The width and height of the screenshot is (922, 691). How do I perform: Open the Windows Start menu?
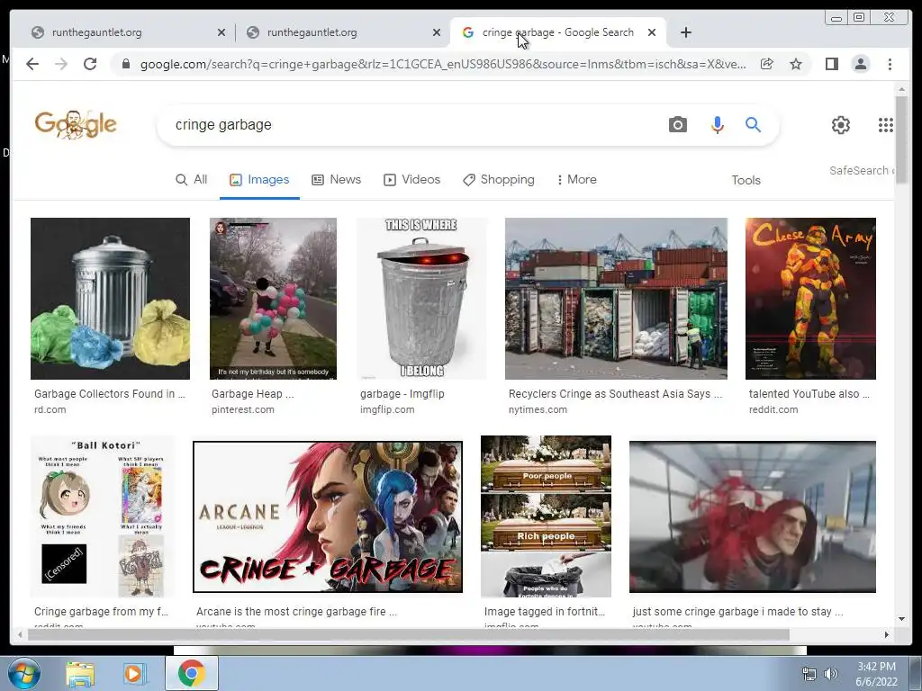pyautogui.click(x=23, y=673)
